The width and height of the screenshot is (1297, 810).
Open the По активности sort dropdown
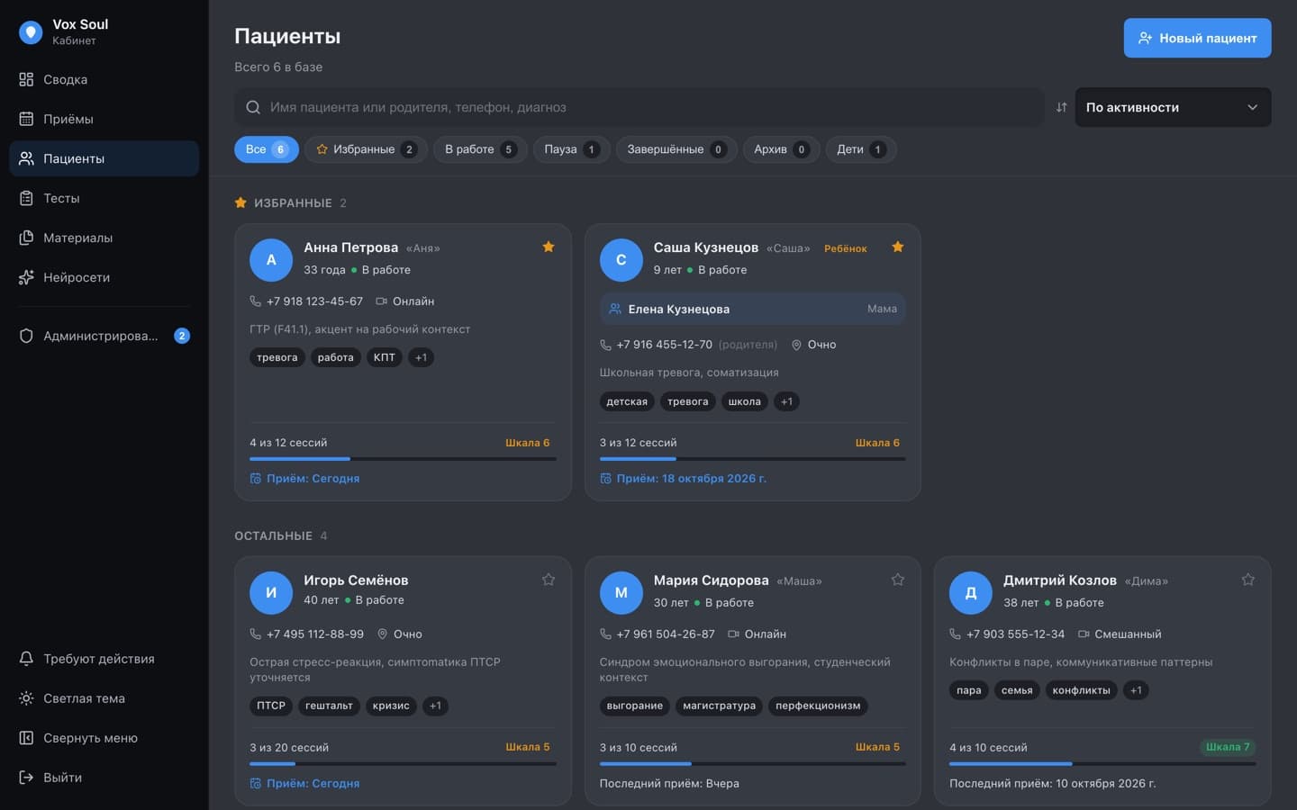coord(1173,107)
